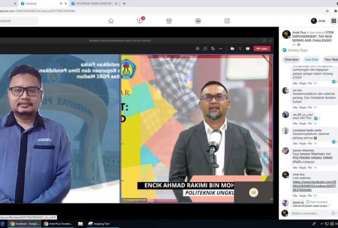This screenshot has width=338, height=228.
Task: Open the chat icon in Teams meeting toolbar
Action: tap(205, 49)
